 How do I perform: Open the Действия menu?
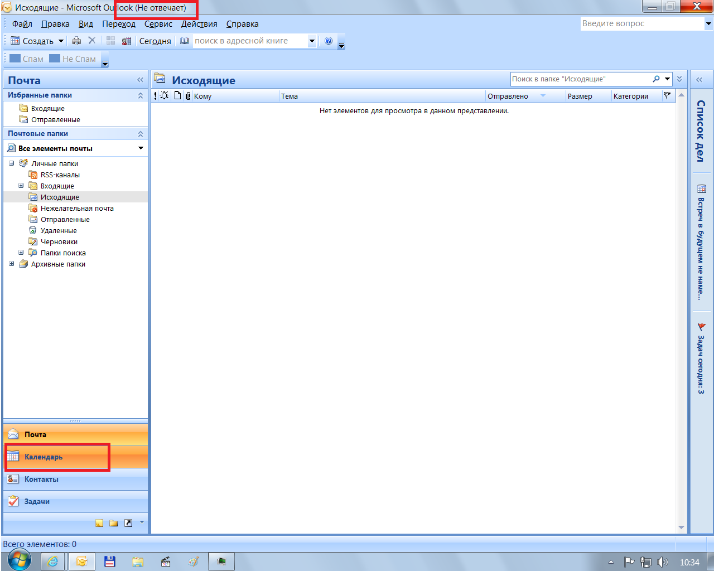click(199, 24)
